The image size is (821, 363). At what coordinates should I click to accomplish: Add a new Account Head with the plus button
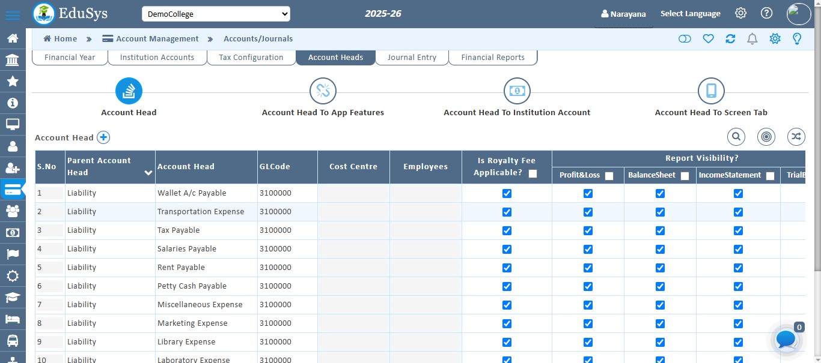[x=103, y=137]
